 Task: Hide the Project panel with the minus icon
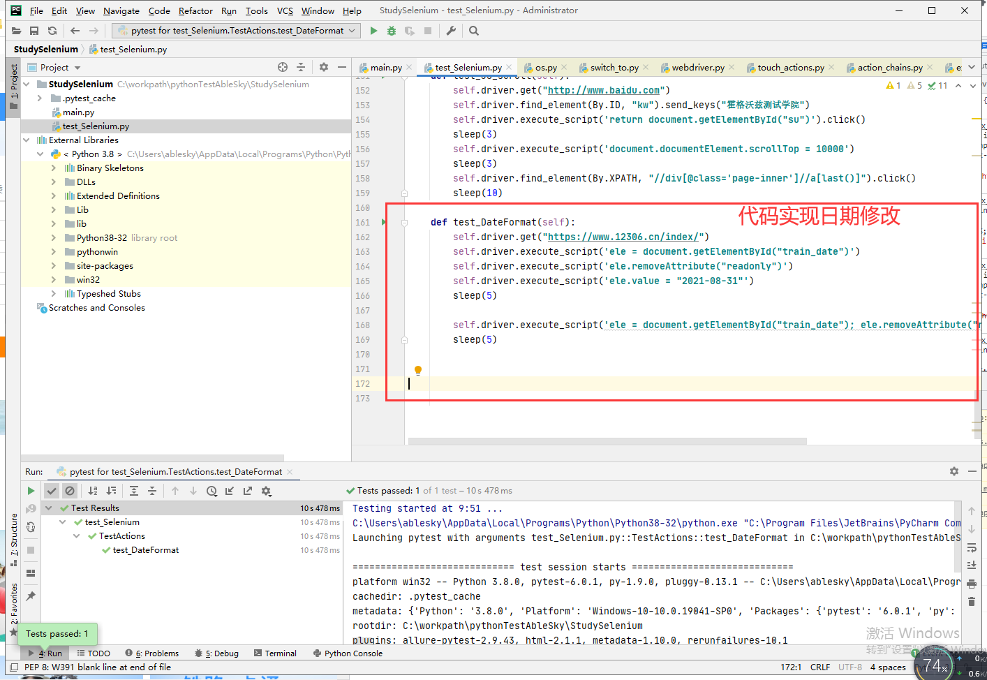tap(342, 67)
